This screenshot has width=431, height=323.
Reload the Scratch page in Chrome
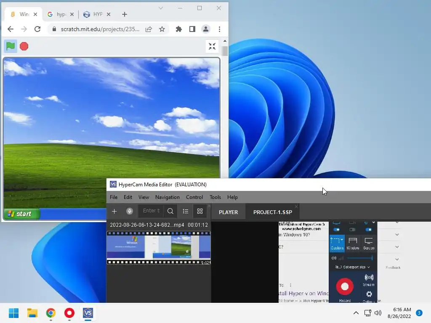[x=37, y=29]
